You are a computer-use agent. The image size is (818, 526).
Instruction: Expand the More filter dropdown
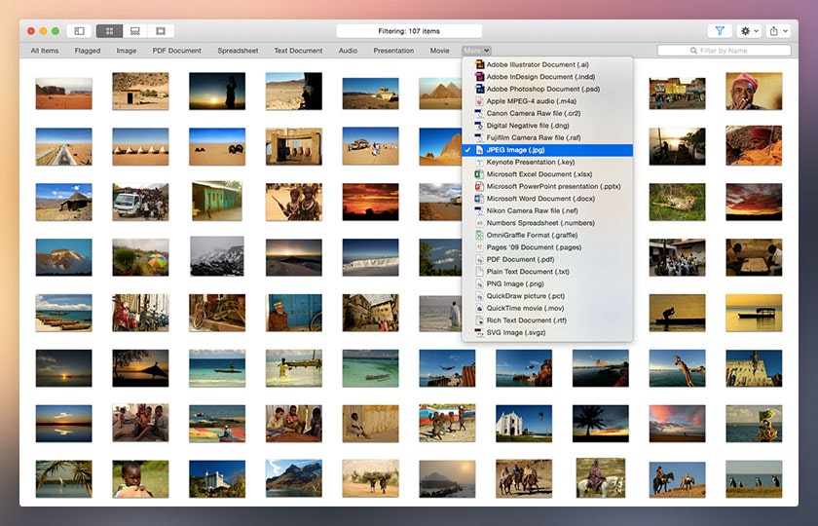[476, 51]
